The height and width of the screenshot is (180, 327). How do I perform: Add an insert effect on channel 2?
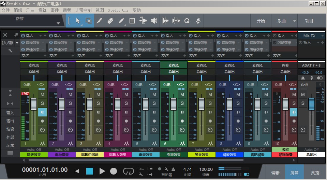click(72, 36)
